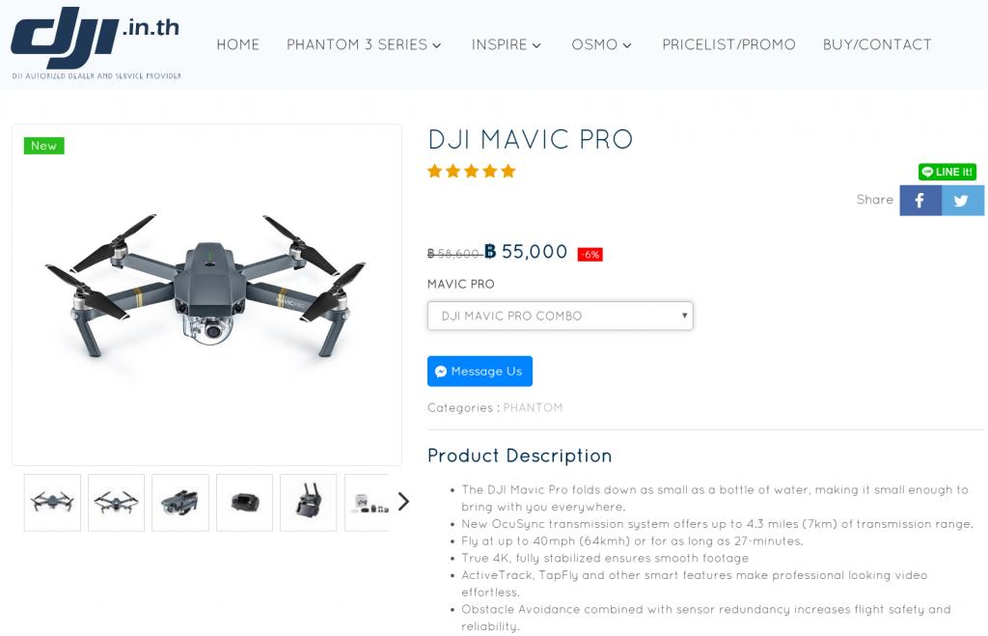This screenshot has width=988, height=636.
Task: Open the PHANTOM category link
Action: point(533,408)
